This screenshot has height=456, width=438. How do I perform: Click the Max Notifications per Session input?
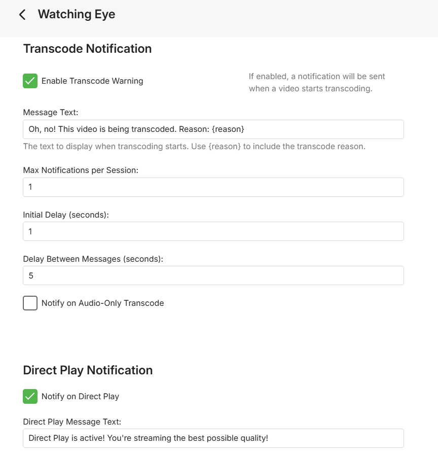point(213,187)
